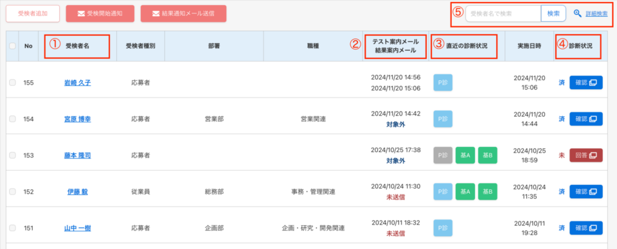
Task: Check the checkbox for row 154
Action: (12, 119)
